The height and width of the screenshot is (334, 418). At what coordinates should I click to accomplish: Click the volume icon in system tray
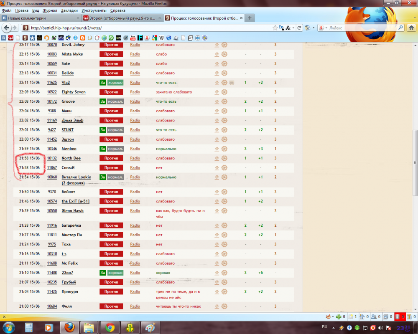[x=380, y=327]
